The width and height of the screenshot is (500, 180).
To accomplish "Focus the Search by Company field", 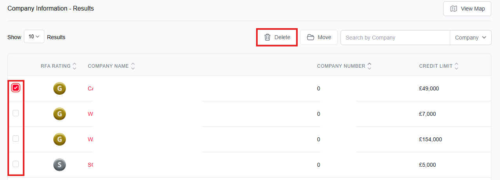I will [x=395, y=38].
